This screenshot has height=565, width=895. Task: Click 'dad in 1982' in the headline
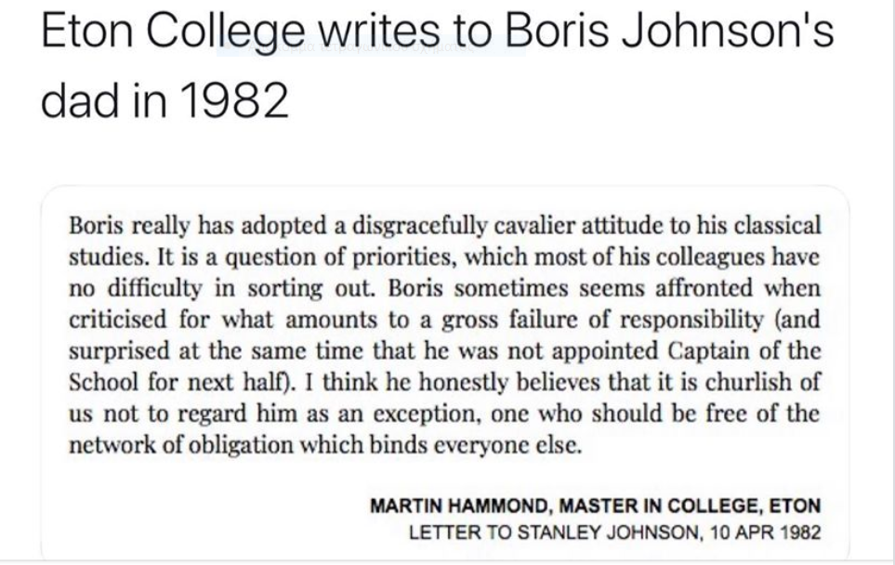[x=165, y=99]
